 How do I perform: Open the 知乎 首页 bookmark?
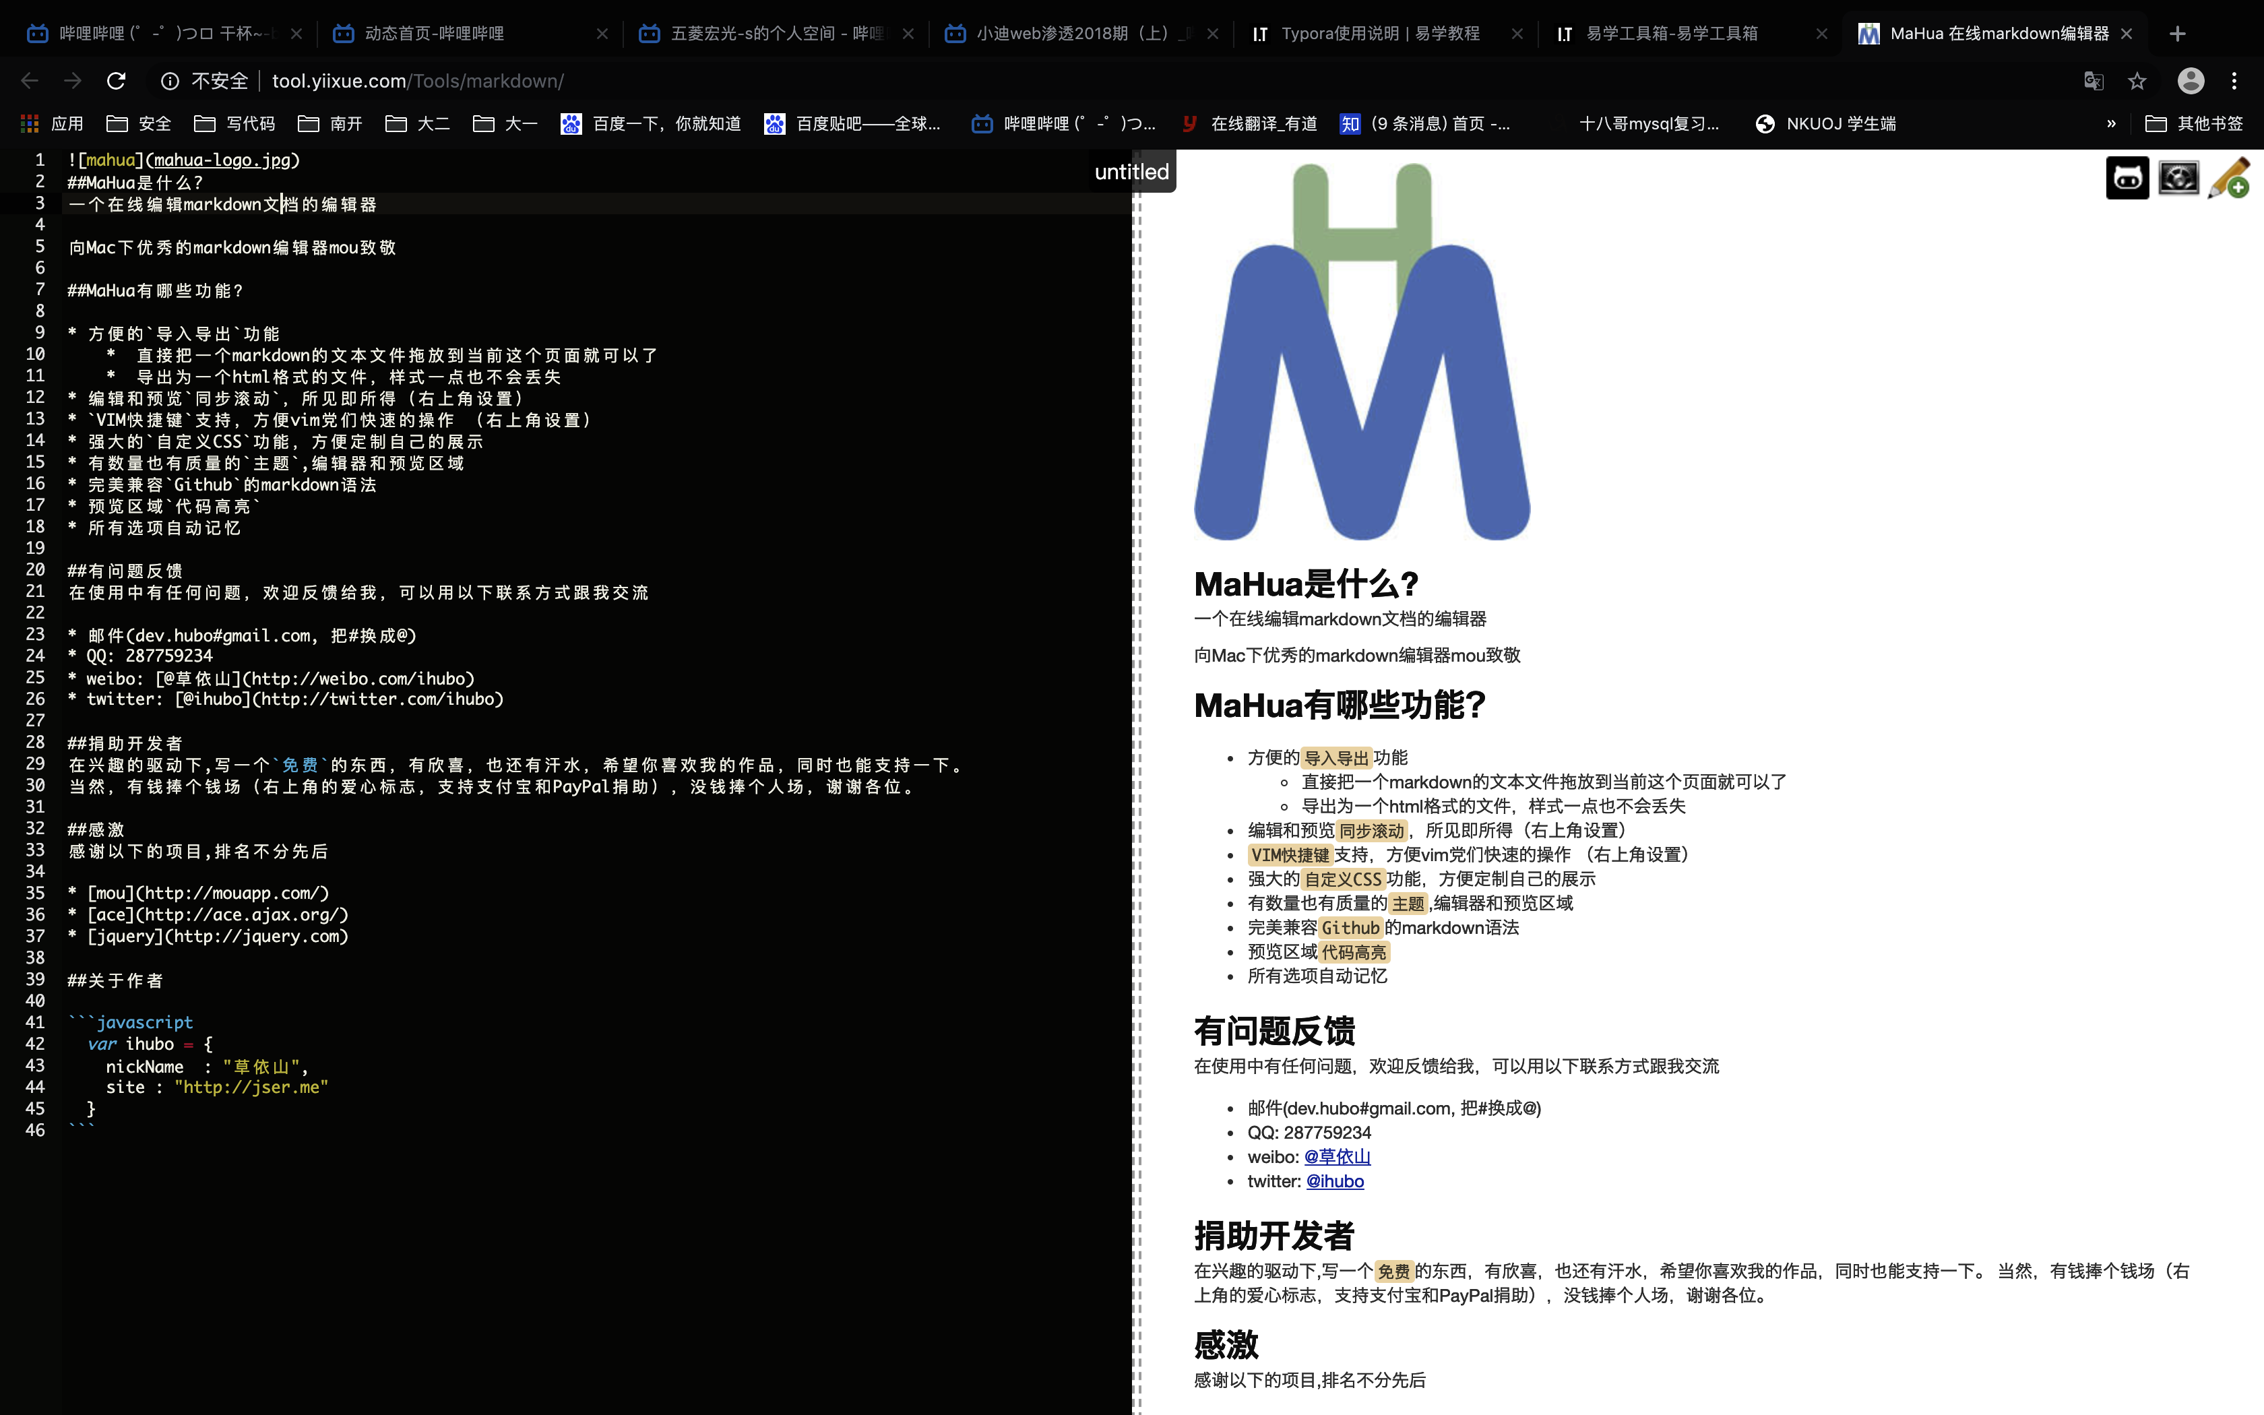[1425, 123]
